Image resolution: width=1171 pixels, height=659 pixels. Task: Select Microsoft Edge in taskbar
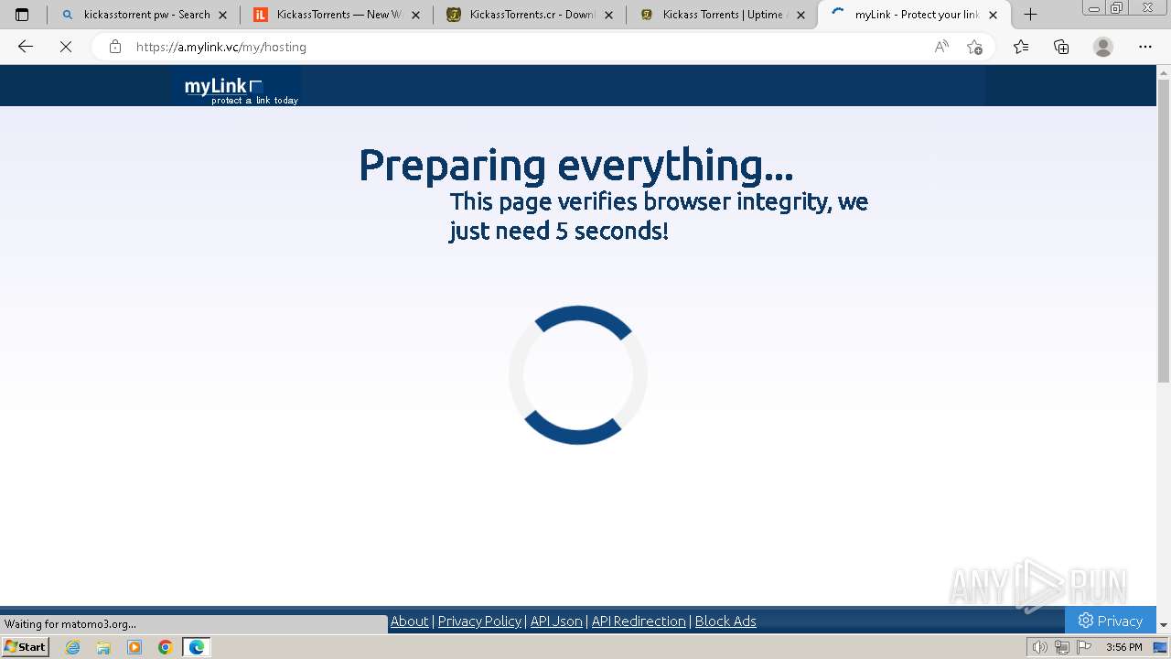[x=197, y=647]
